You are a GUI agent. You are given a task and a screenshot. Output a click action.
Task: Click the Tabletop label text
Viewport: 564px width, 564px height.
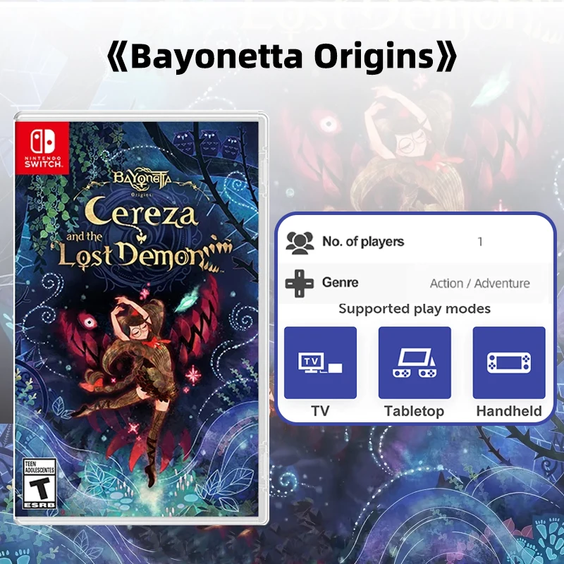[x=415, y=412]
